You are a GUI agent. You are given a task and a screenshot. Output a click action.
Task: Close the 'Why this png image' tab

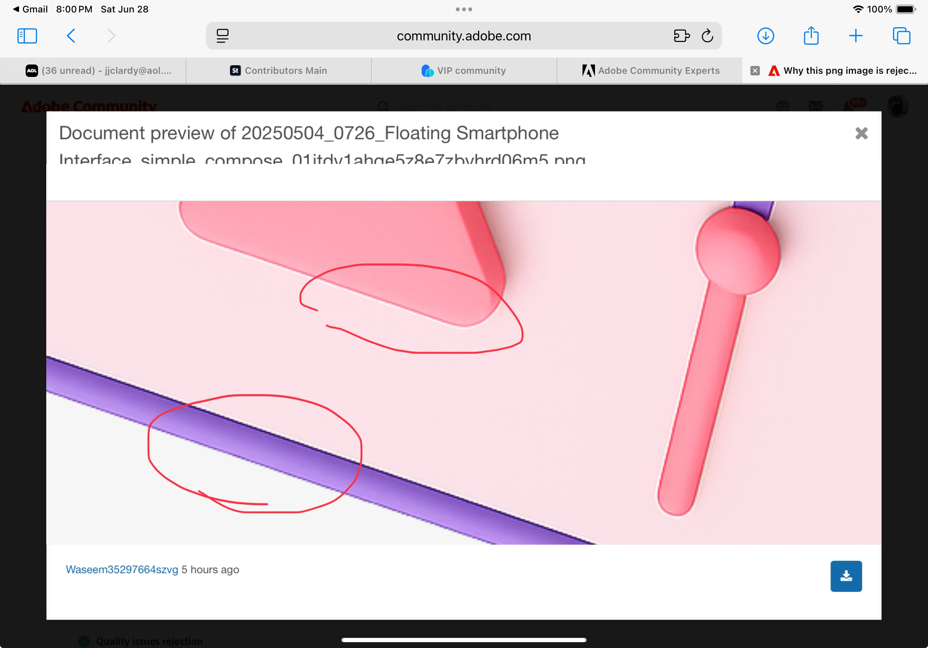[x=755, y=71]
